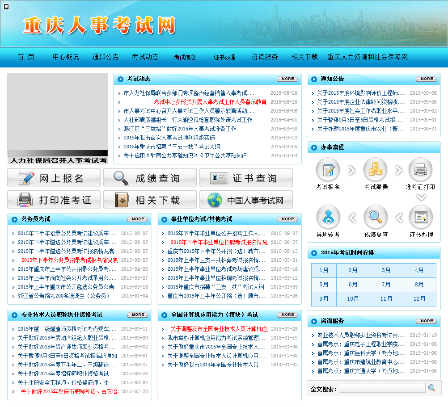The height and width of the screenshot is (407, 448).
Task: Open link 直属考点：重庆交通大学（考点地...
Action: point(361,371)
